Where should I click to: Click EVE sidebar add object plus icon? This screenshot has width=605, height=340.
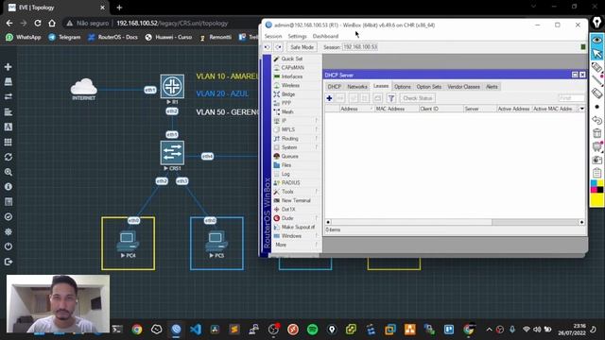(x=9, y=67)
